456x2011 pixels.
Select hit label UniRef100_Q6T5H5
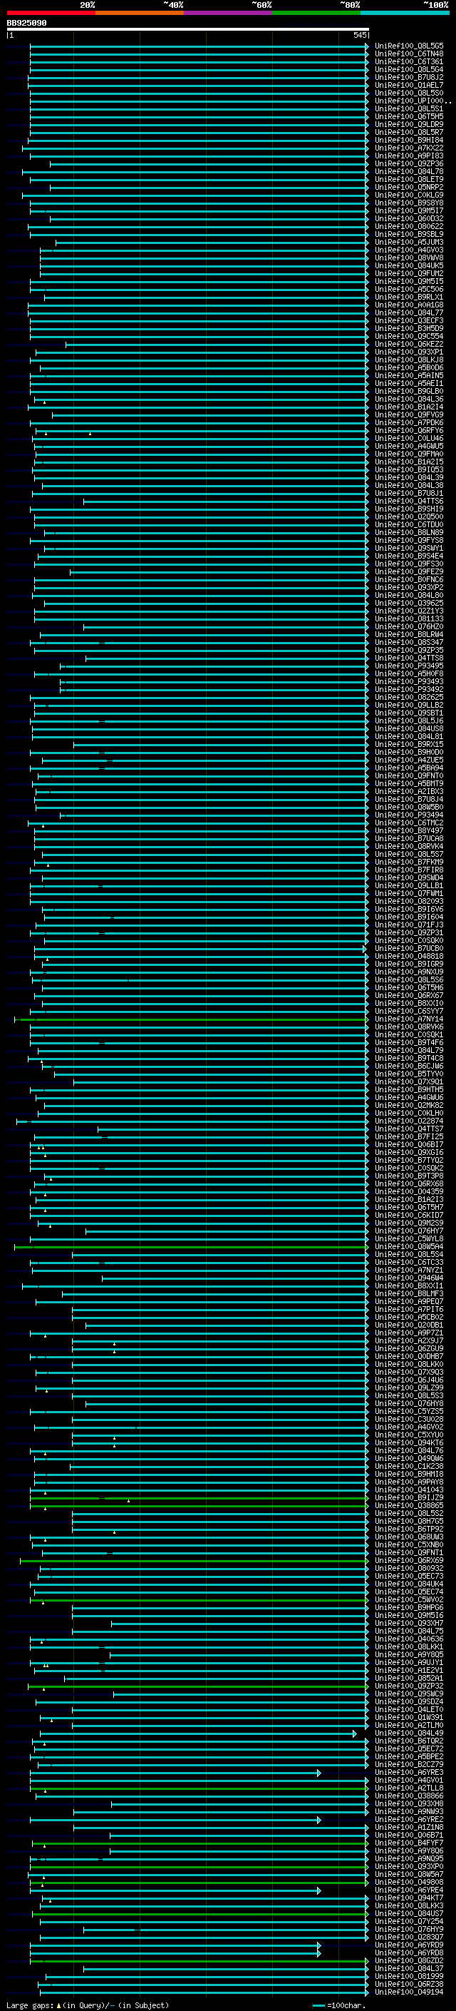409,116
